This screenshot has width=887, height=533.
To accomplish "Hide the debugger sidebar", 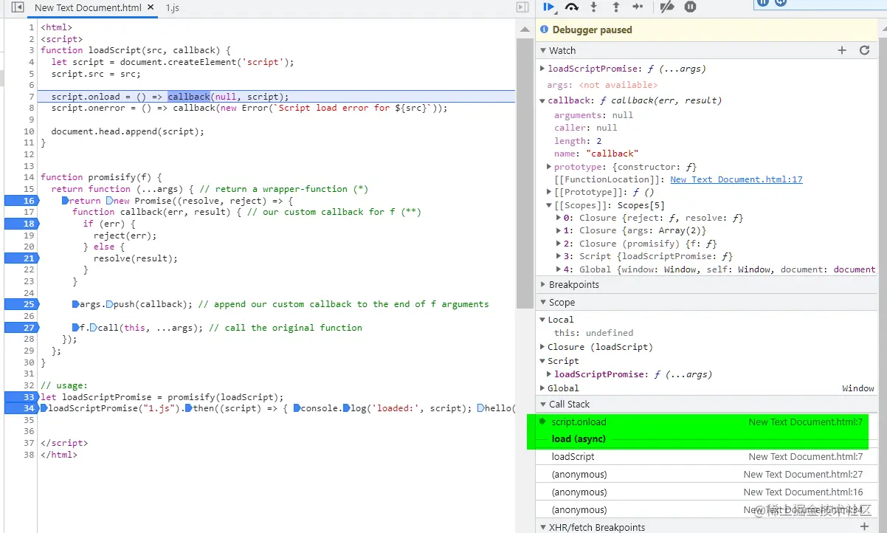I will click(522, 7).
